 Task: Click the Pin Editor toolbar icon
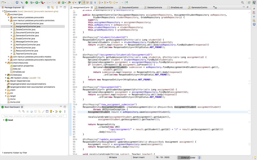pos(126,3)
